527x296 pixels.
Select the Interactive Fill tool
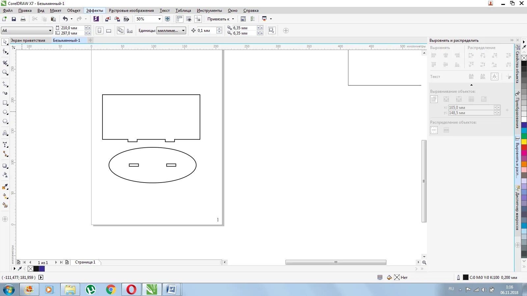click(x=5, y=196)
